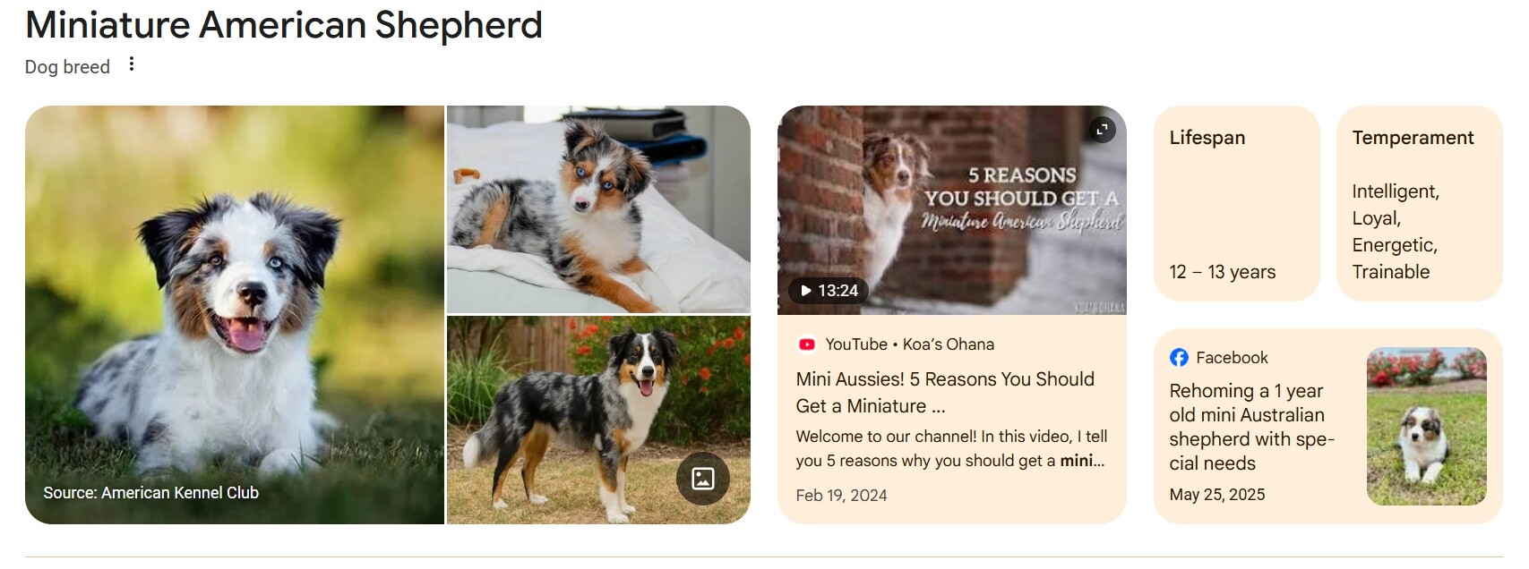Expand the video preview with the fullscreen icon
This screenshot has height=569, width=1529.
(1102, 130)
